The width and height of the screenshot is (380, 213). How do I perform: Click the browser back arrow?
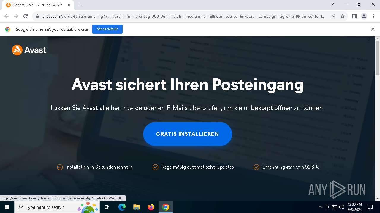[7, 16]
